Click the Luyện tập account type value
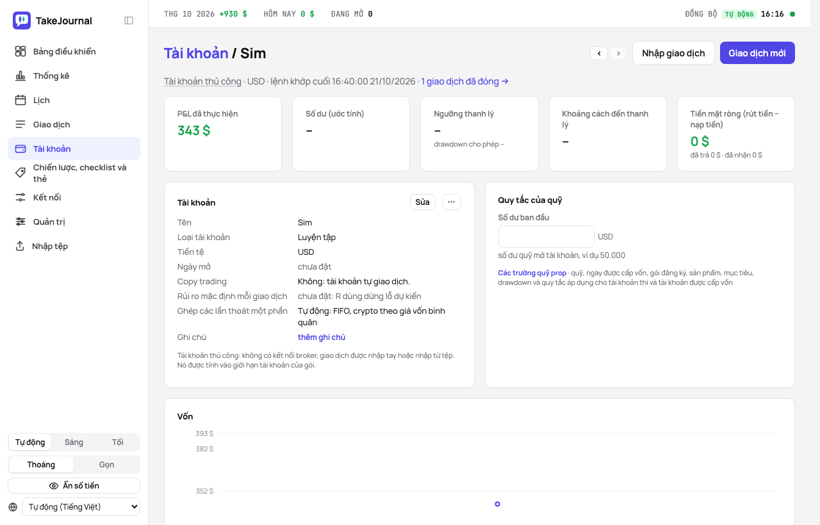Screen dimensions: 820x525 point(316,238)
